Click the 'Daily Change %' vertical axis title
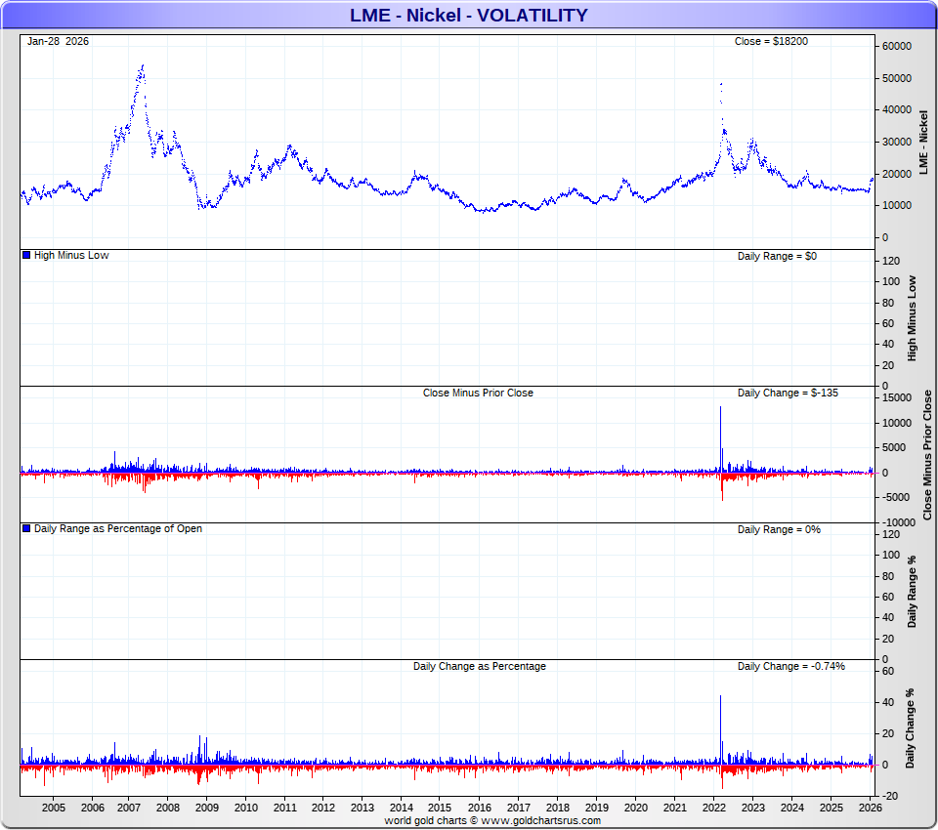The width and height of the screenshot is (938, 830). point(911,728)
